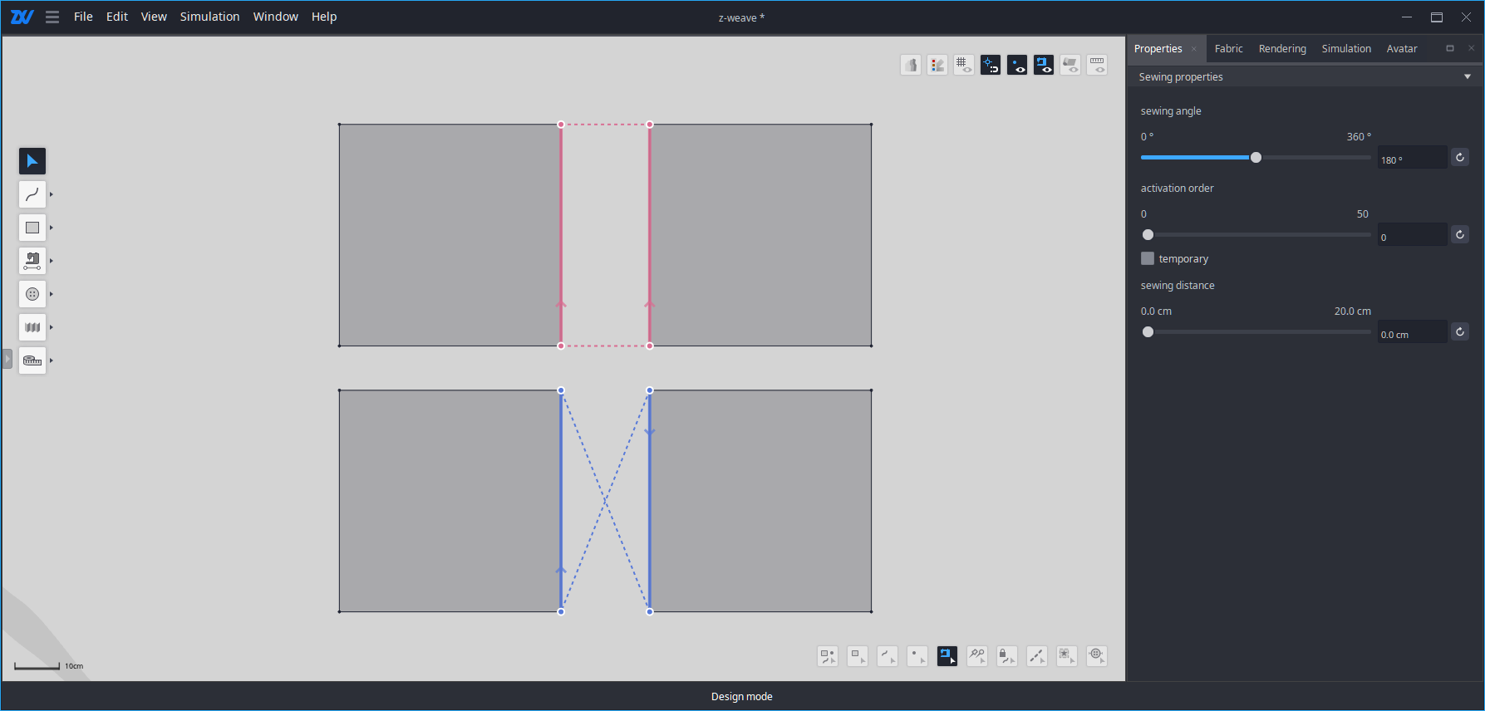
Task: Select the arrow selection tool
Action: 32,161
